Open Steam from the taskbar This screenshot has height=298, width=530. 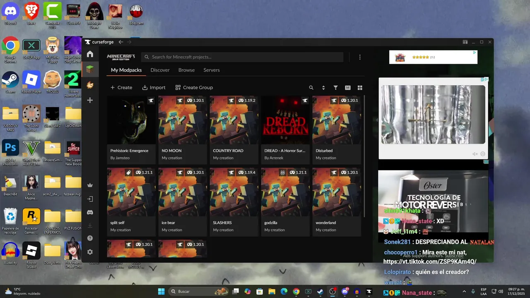[320, 291]
